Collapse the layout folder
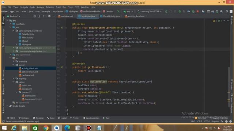Screen dimensions: 234x131 (13, 65)
